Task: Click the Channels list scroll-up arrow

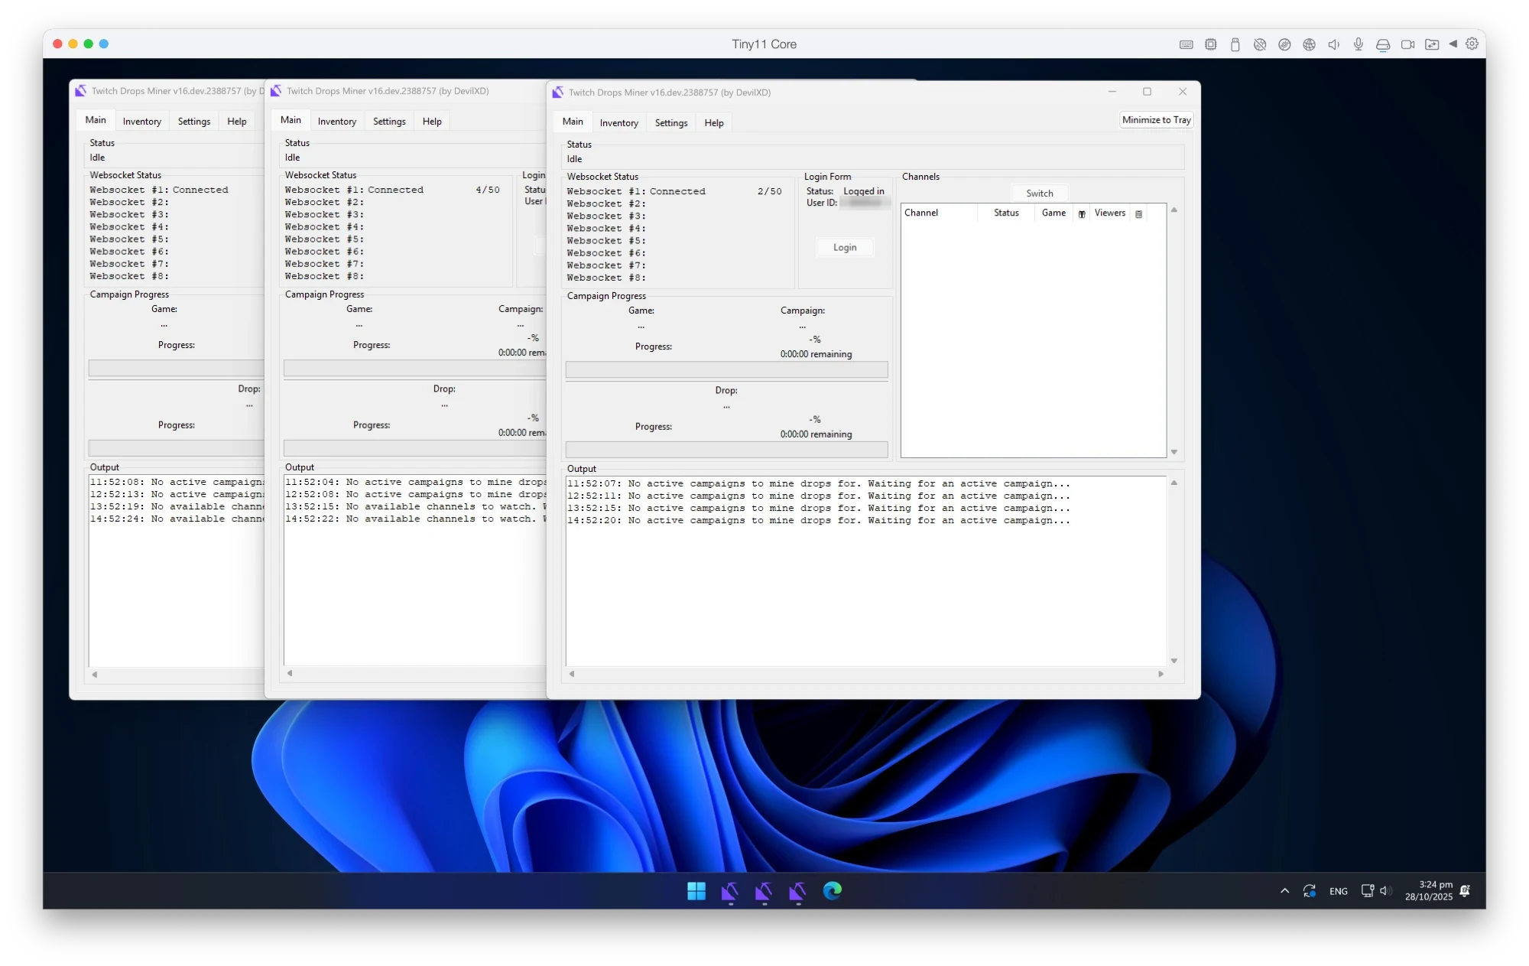Action: click(1174, 210)
